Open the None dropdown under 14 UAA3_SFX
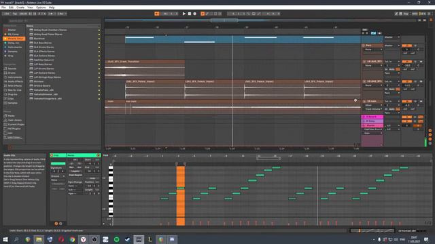The height and width of the screenshot is (244, 435). click(x=373, y=66)
